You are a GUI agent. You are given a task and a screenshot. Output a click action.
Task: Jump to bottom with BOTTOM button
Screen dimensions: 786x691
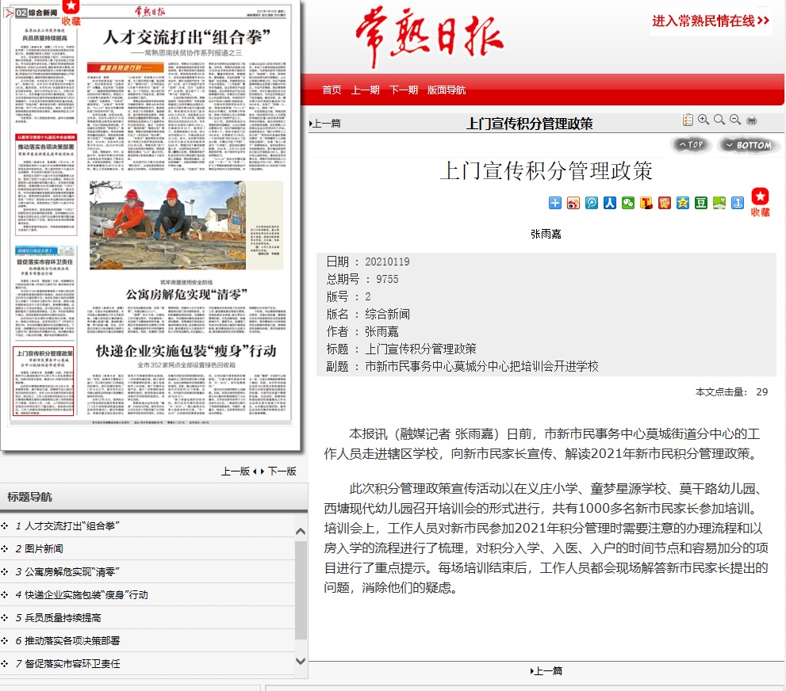[749, 145]
